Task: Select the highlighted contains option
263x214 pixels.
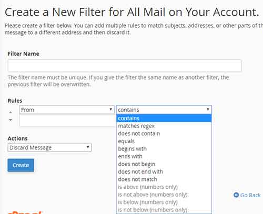Action: [164, 118]
